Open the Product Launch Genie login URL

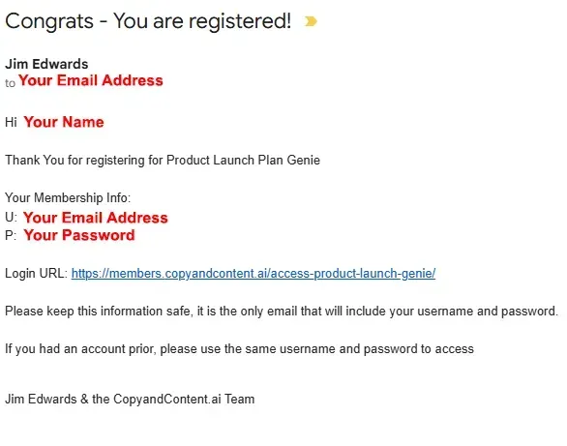coord(254,274)
